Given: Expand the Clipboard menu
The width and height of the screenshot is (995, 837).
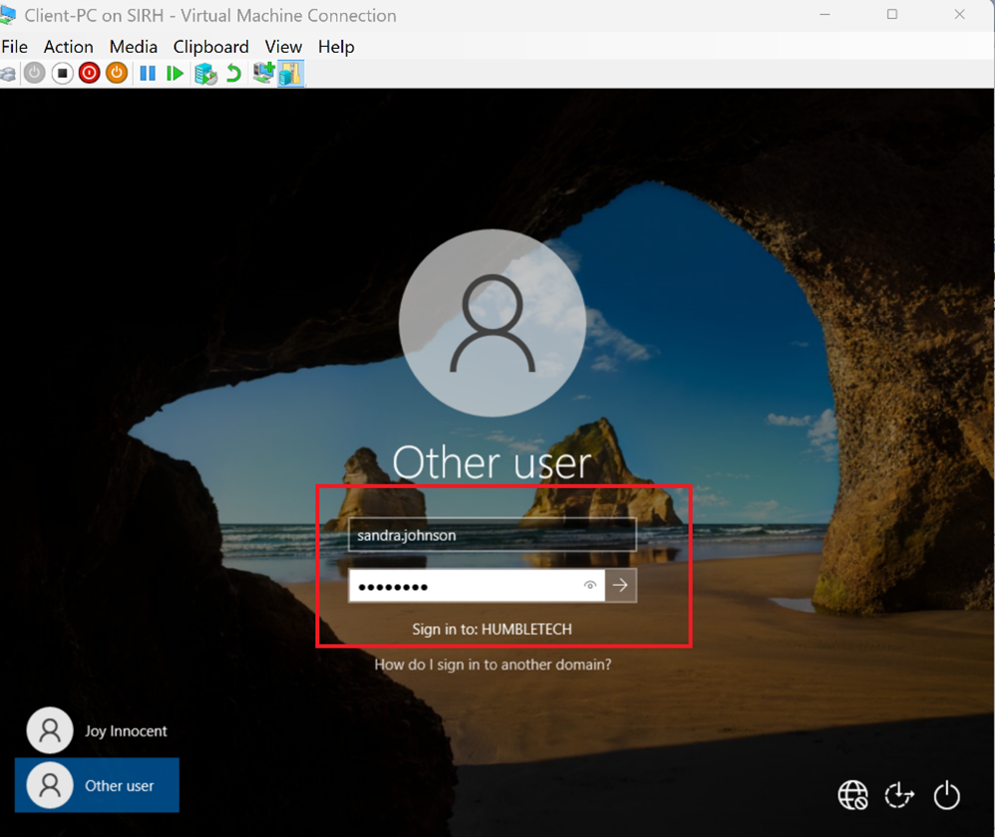Looking at the screenshot, I should pyautogui.click(x=211, y=47).
